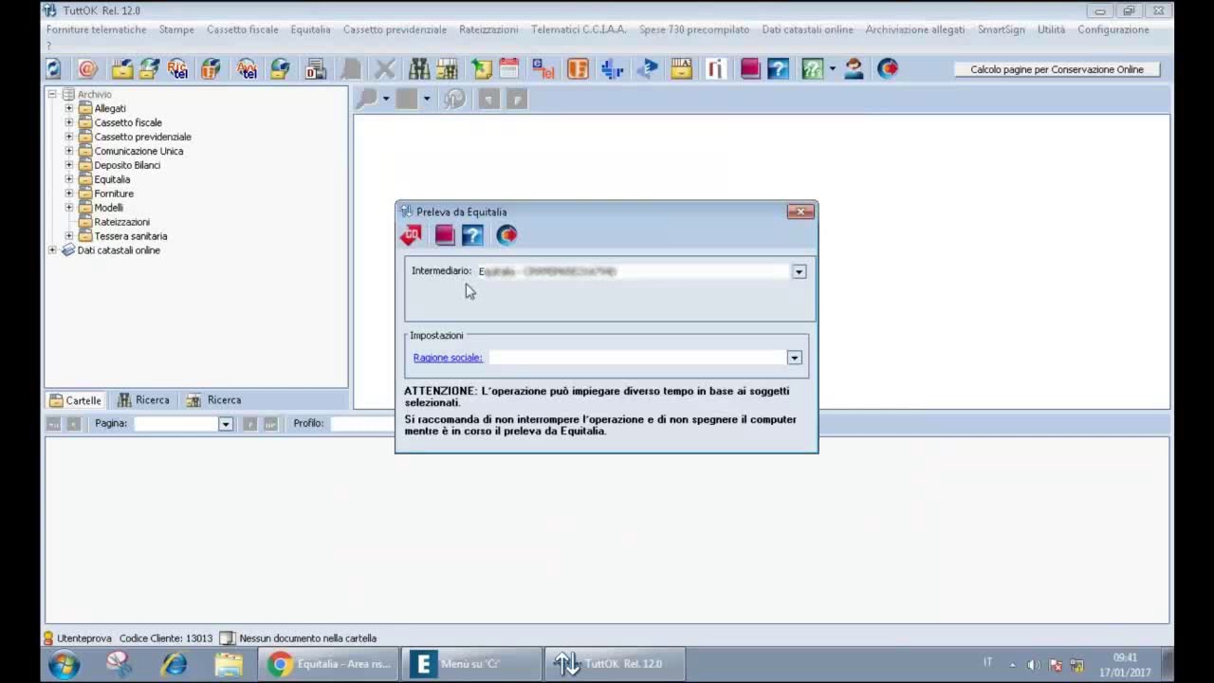1214x683 pixels.
Task: Open the SmartSign menu
Action: point(1001,29)
